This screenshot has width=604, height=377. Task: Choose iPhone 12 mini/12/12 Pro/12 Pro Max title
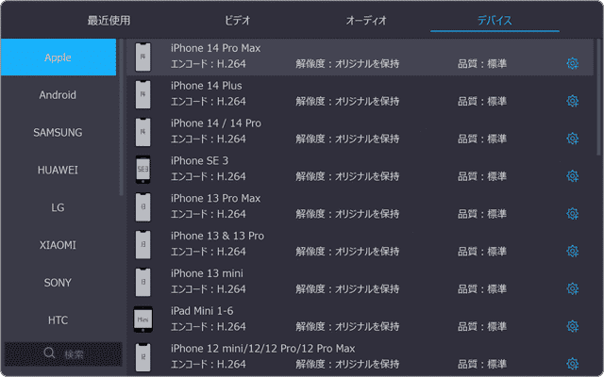pos(262,349)
